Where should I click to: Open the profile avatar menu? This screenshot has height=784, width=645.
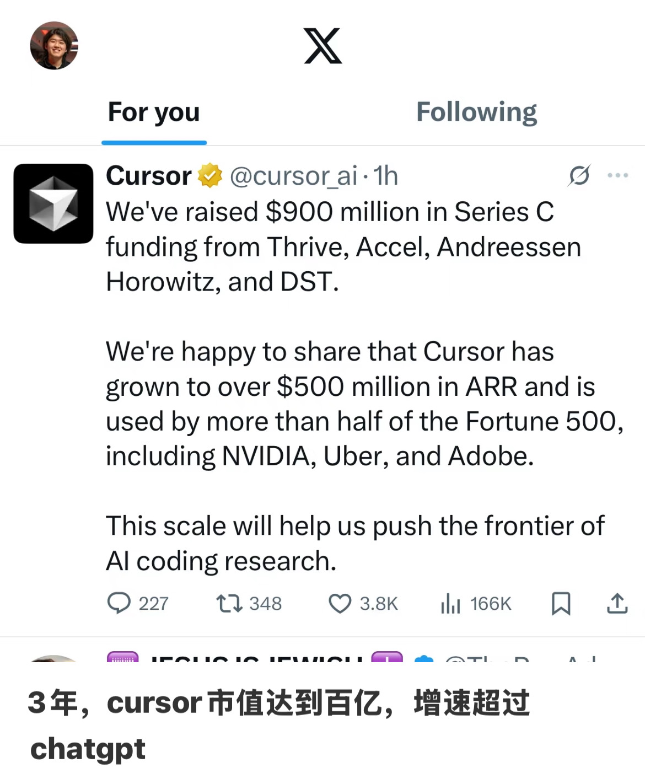click(x=53, y=46)
